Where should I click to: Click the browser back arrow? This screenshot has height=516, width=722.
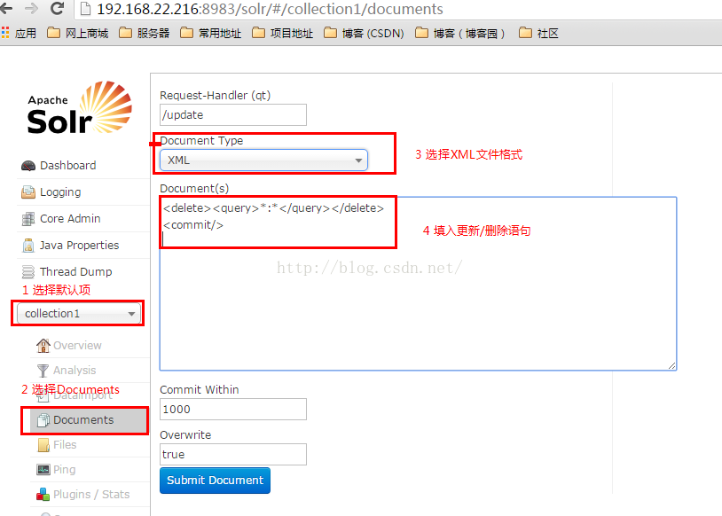coord(6,8)
